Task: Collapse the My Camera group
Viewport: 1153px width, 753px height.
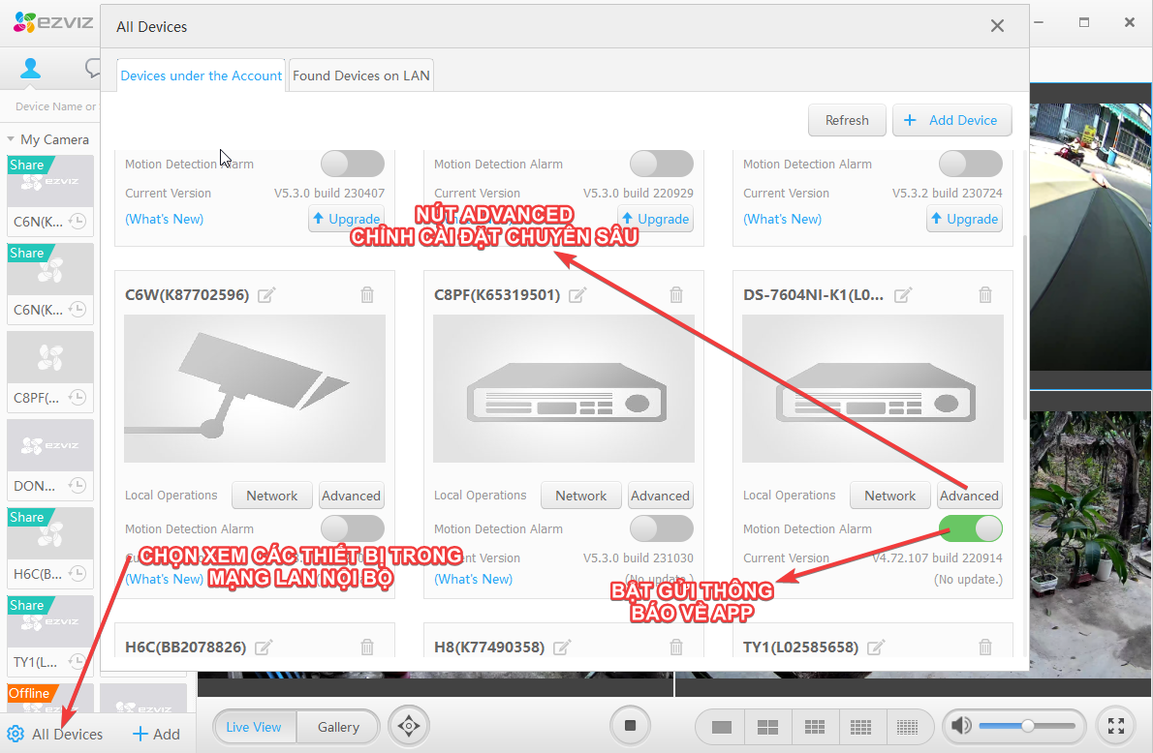Action: [x=11, y=140]
